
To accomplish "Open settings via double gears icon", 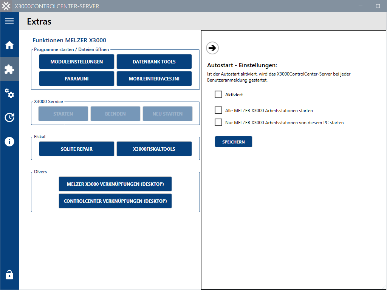I will click(x=9, y=93).
